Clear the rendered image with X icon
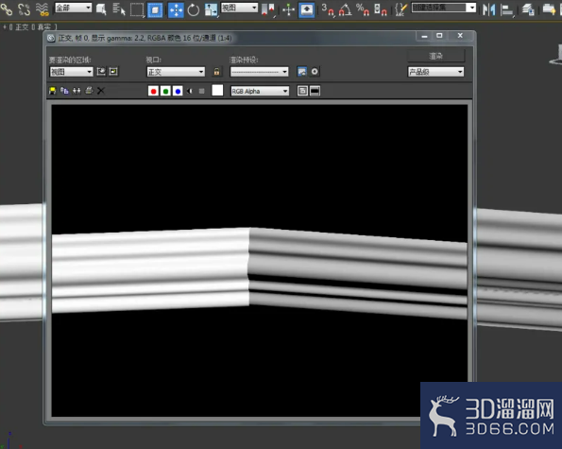562x449 pixels. click(101, 91)
